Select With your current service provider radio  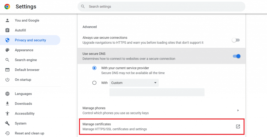coord(94,68)
